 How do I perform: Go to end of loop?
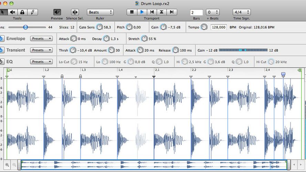[172, 12]
